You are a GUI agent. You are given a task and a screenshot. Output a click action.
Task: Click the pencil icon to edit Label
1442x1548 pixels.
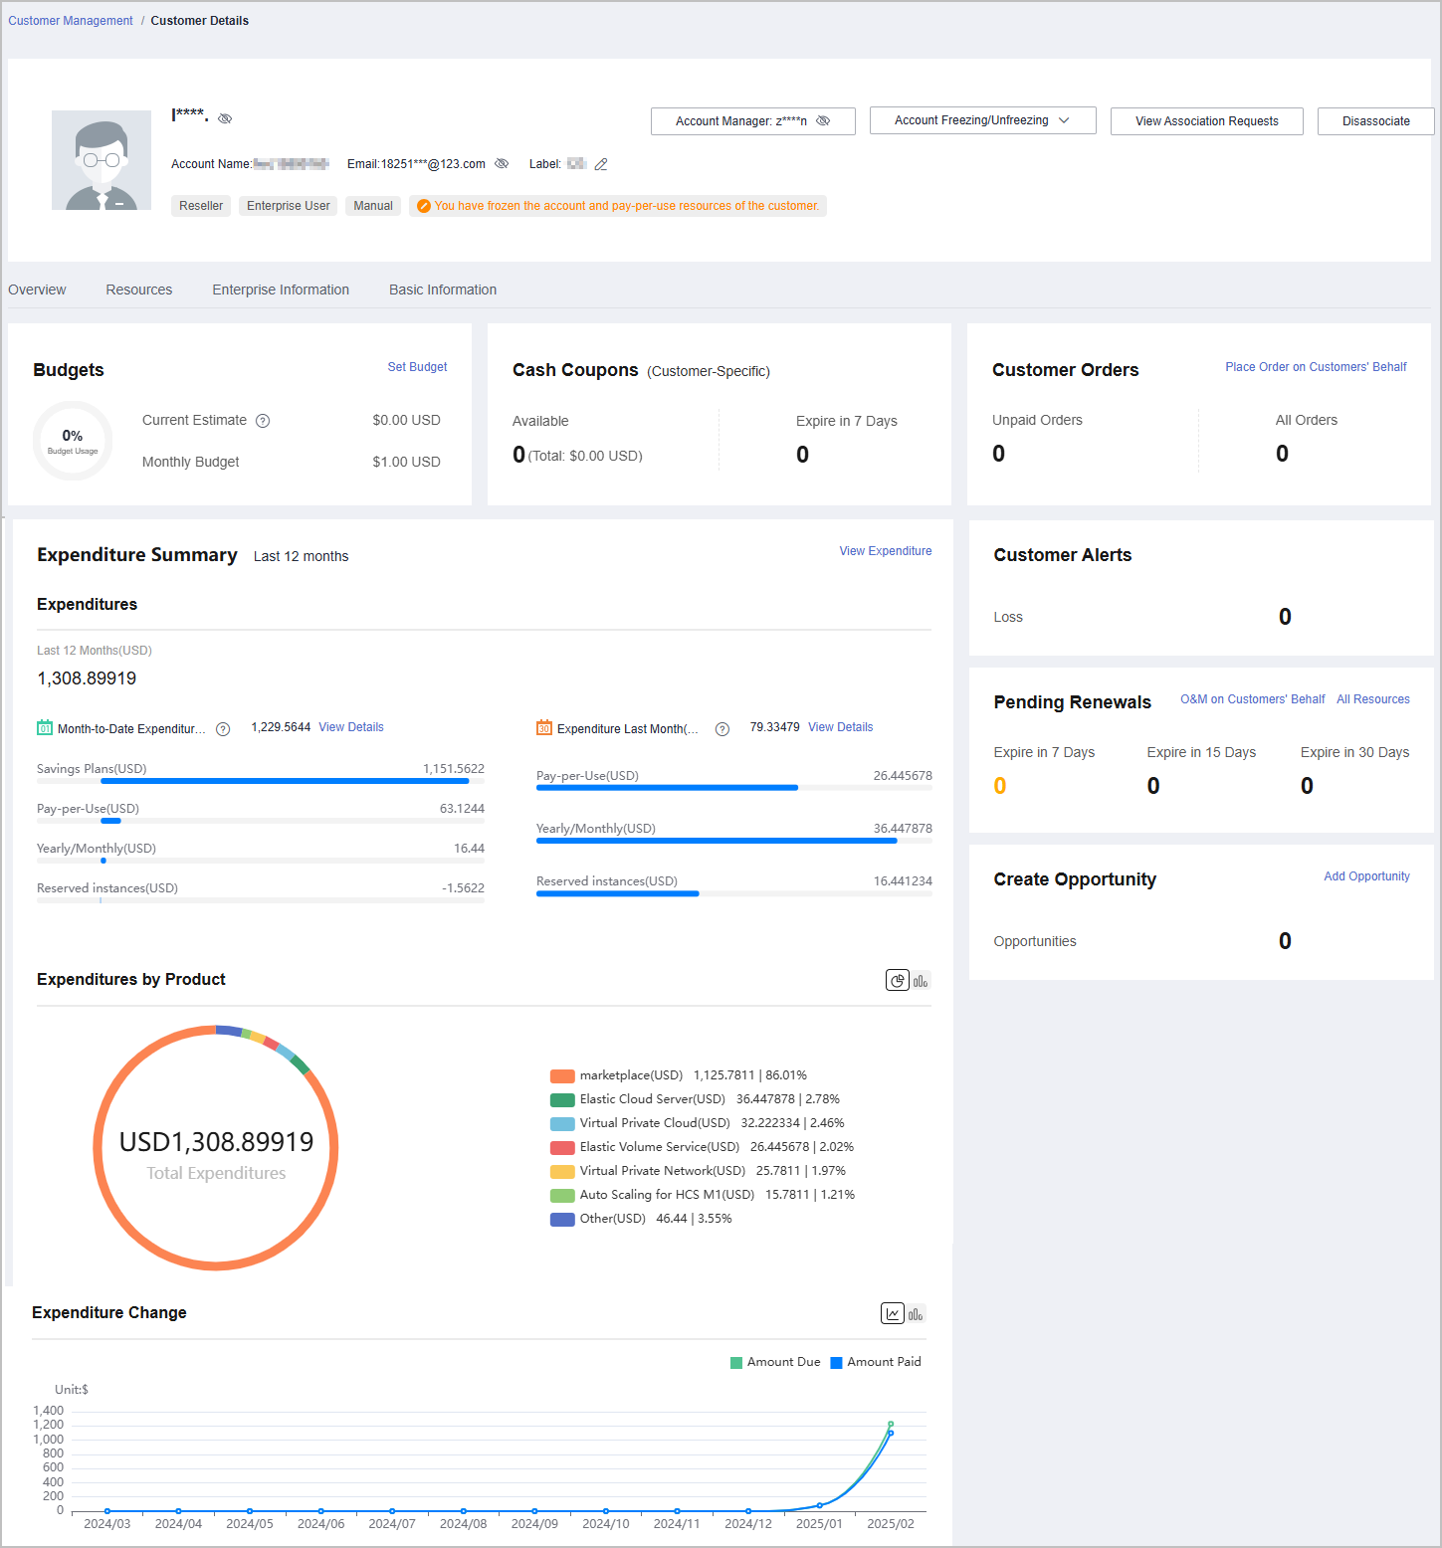coord(601,164)
